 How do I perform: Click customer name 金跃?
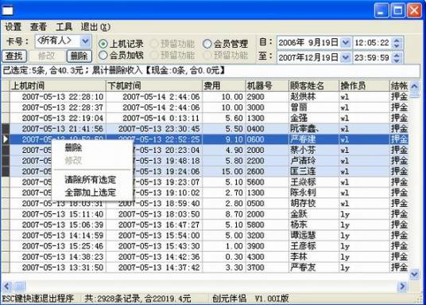point(299,214)
